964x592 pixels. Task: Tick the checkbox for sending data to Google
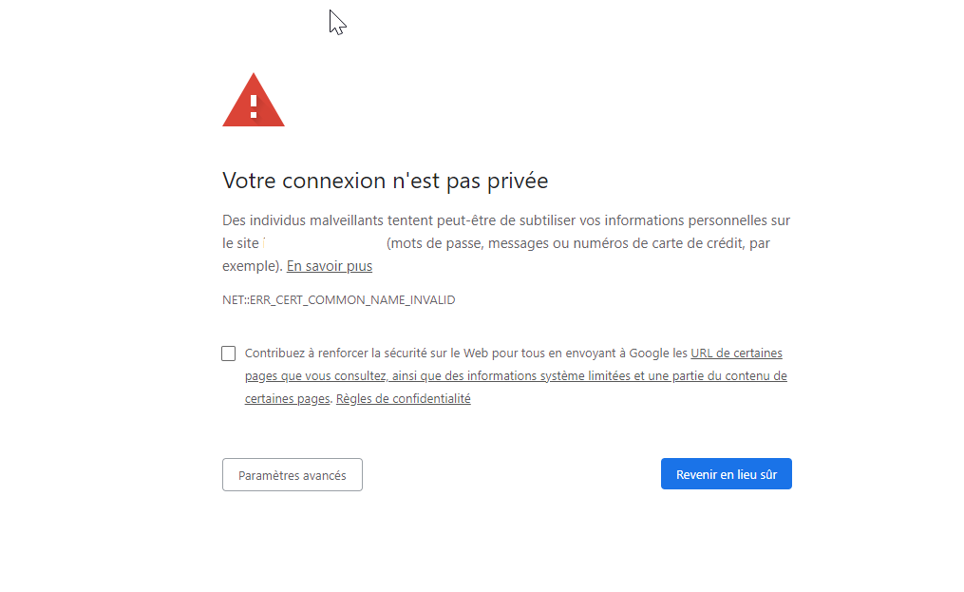click(229, 353)
